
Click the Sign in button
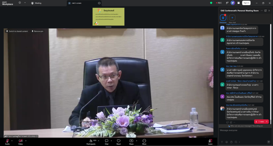pyautogui.click(x=246, y=3)
